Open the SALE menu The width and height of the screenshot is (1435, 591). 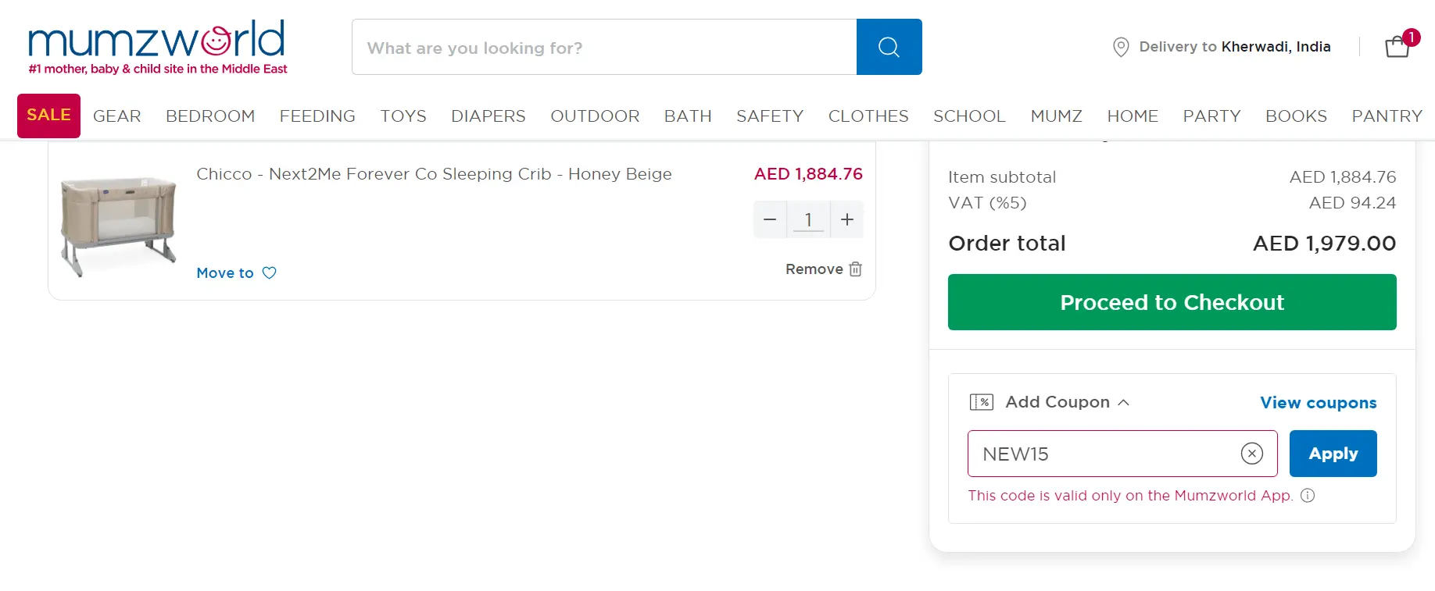[x=48, y=116]
